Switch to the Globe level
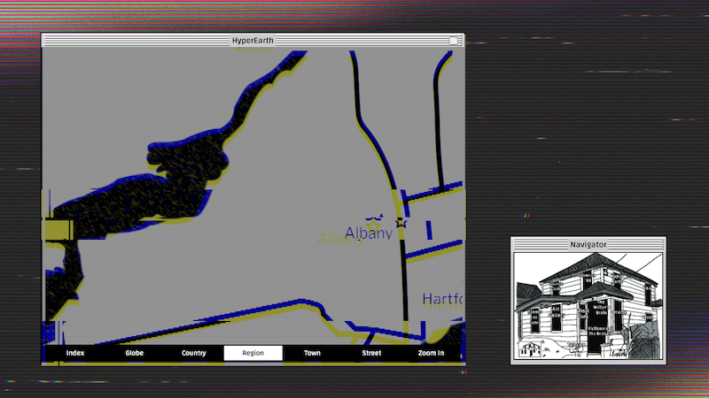 click(134, 354)
